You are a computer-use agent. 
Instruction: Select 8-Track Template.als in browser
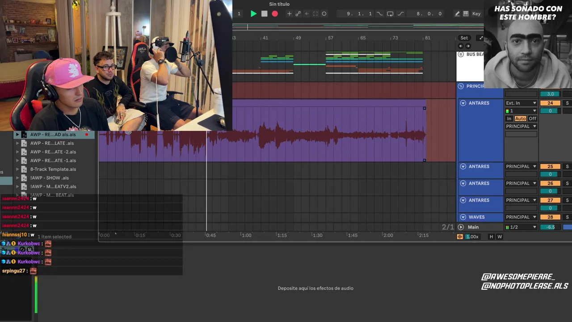[x=53, y=169]
